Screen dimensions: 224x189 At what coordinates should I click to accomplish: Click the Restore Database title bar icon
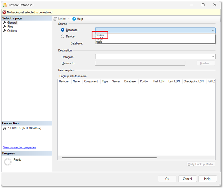tap(5, 5)
